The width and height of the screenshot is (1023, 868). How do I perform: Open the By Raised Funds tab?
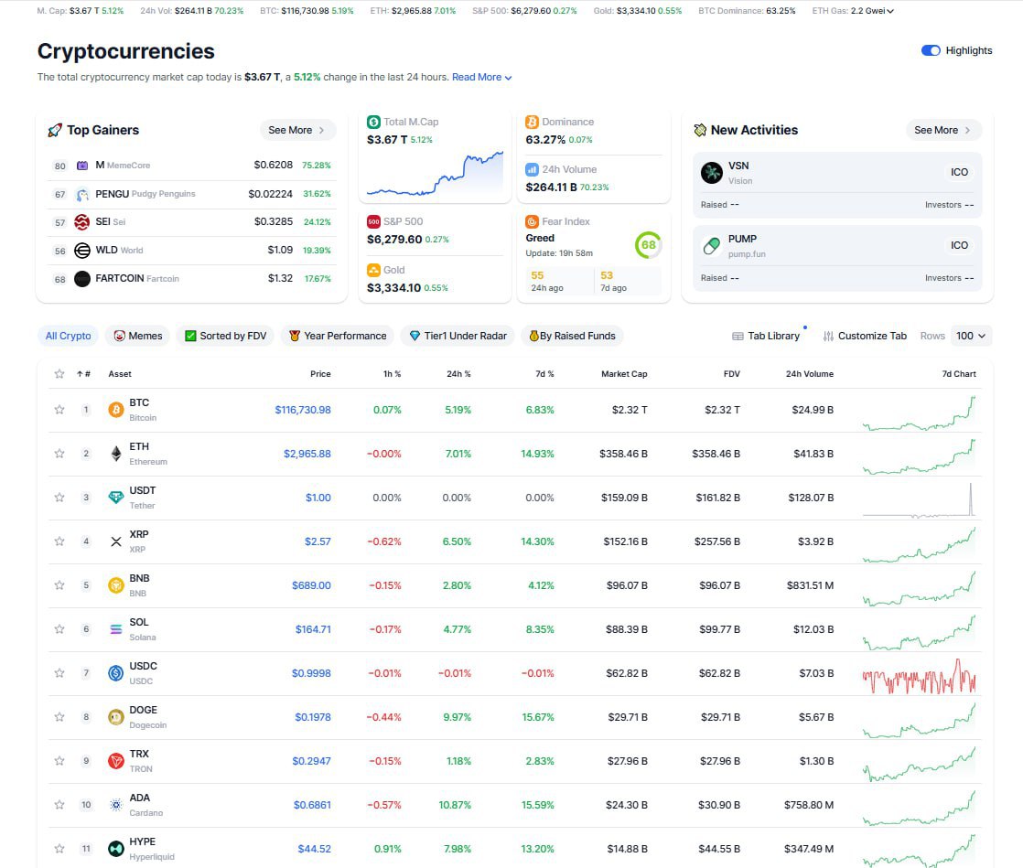coord(572,336)
